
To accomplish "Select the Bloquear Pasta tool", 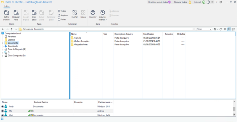I will pos(16,13).
